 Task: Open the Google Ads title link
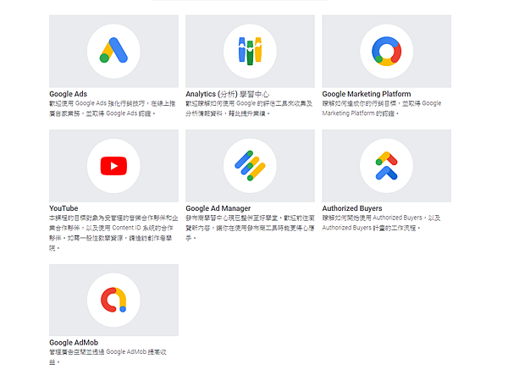pos(68,94)
